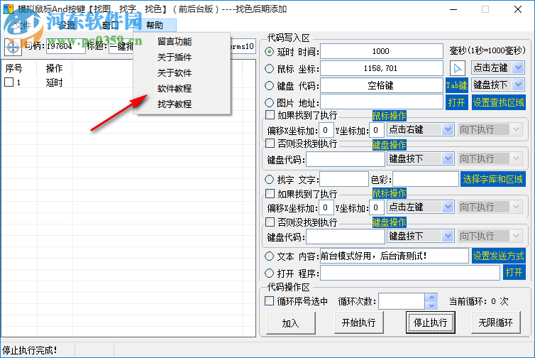Click the 设置发送方式 button
Screen dimensions: 535x358
coord(499,256)
